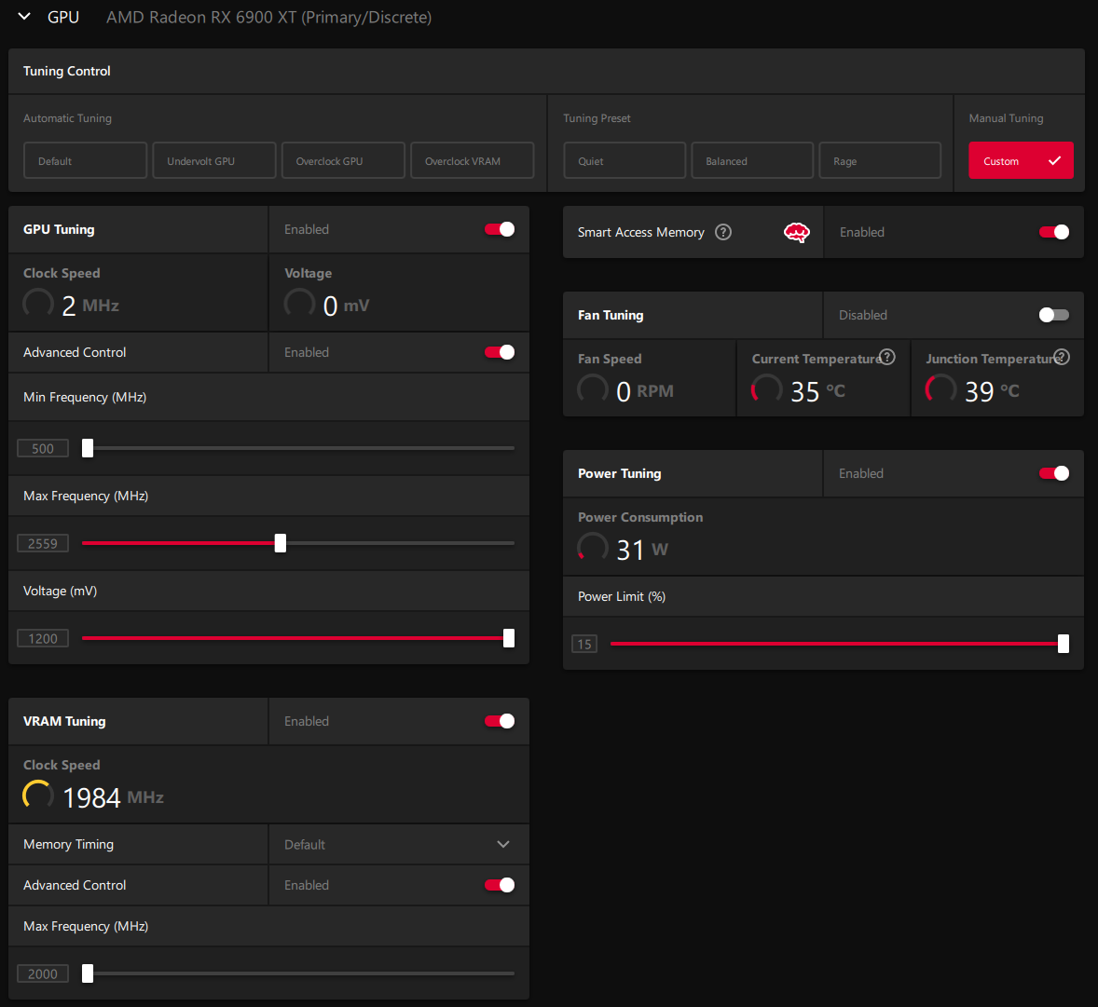Disable the Power Tuning toggle
This screenshot has width=1098, height=1007.
[x=1054, y=473]
